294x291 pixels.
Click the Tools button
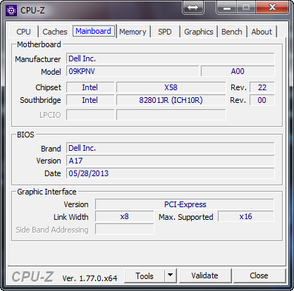tap(145, 275)
